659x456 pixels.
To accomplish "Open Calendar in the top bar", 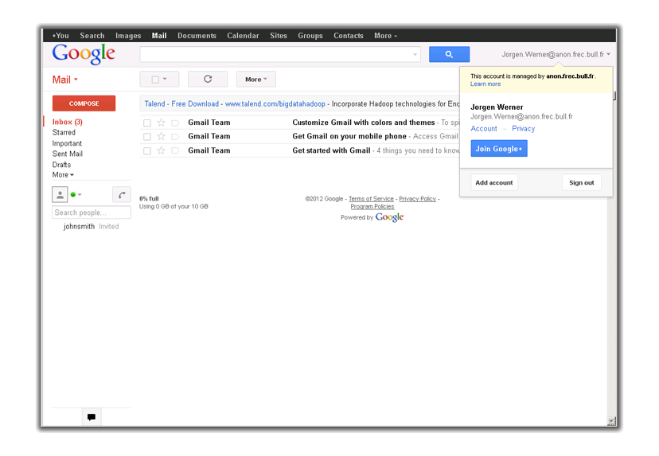I will [x=243, y=36].
